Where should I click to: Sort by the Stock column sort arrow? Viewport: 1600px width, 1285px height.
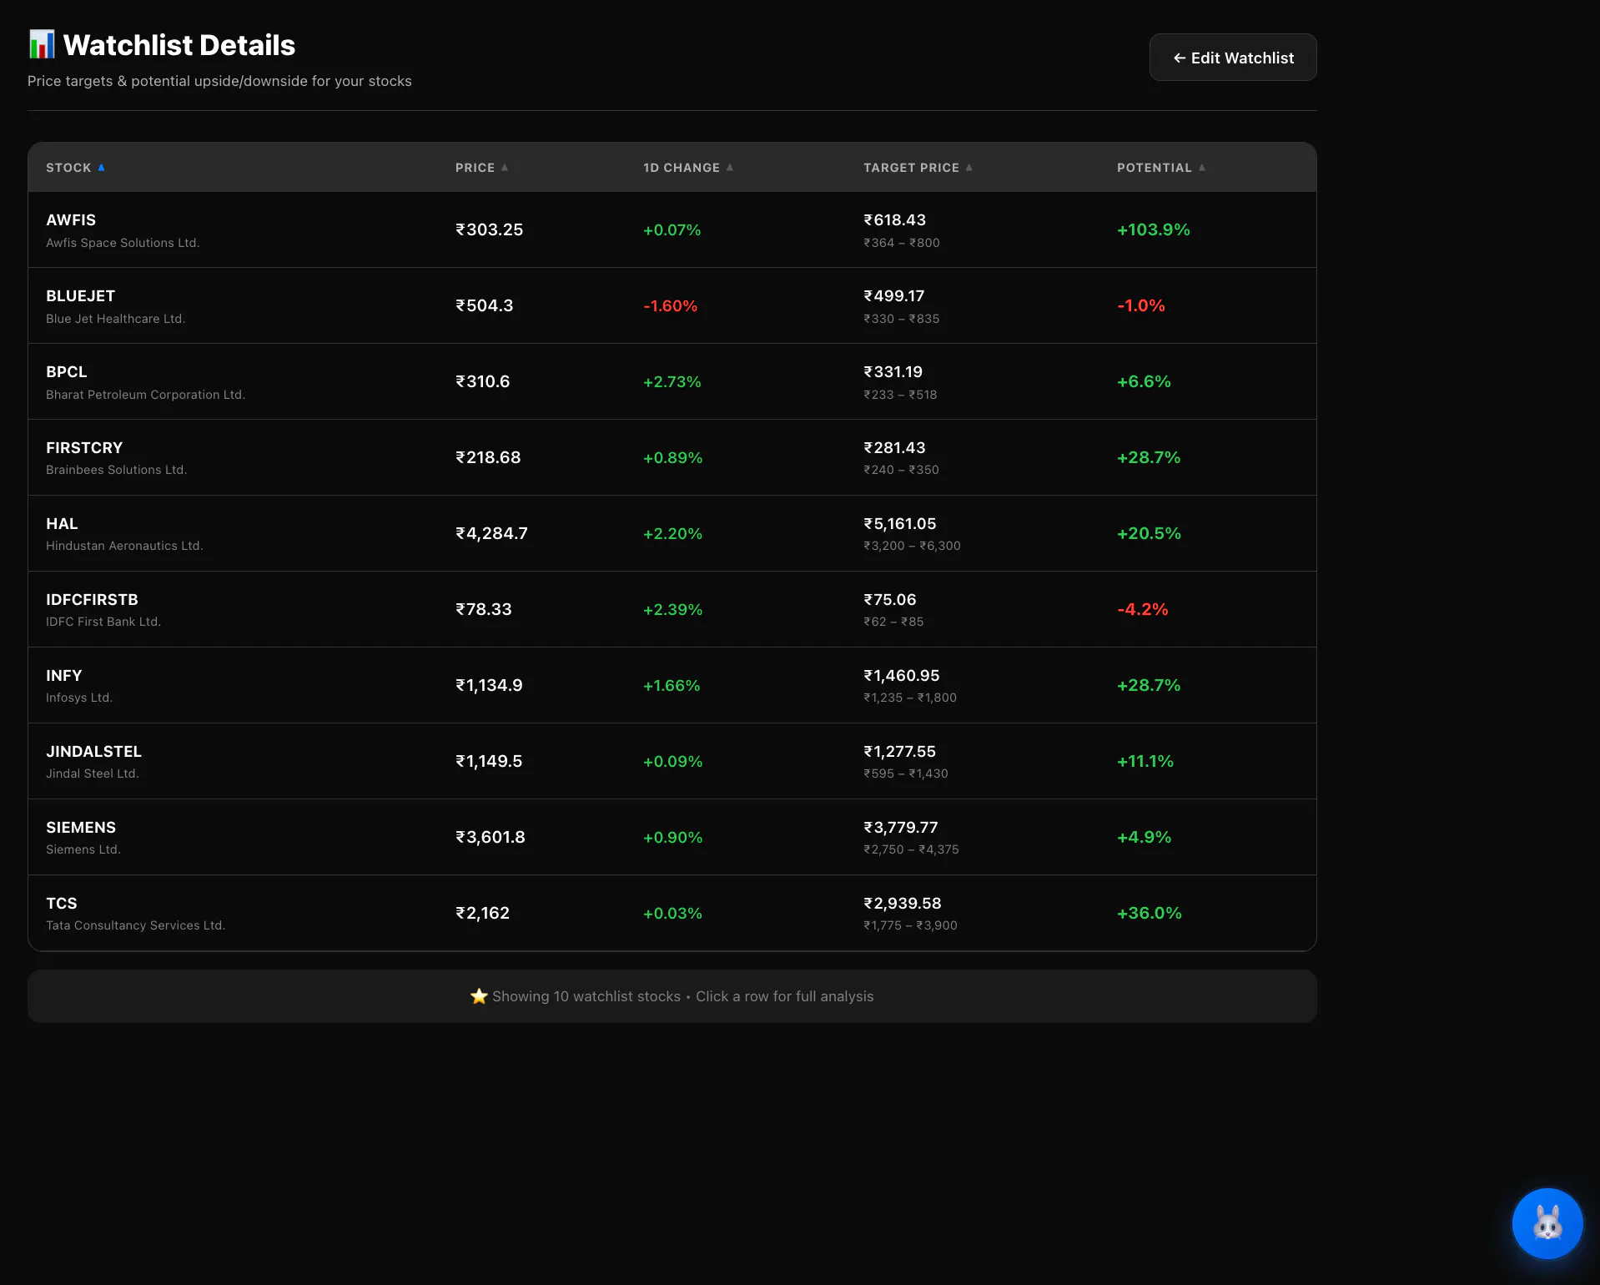[101, 168]
